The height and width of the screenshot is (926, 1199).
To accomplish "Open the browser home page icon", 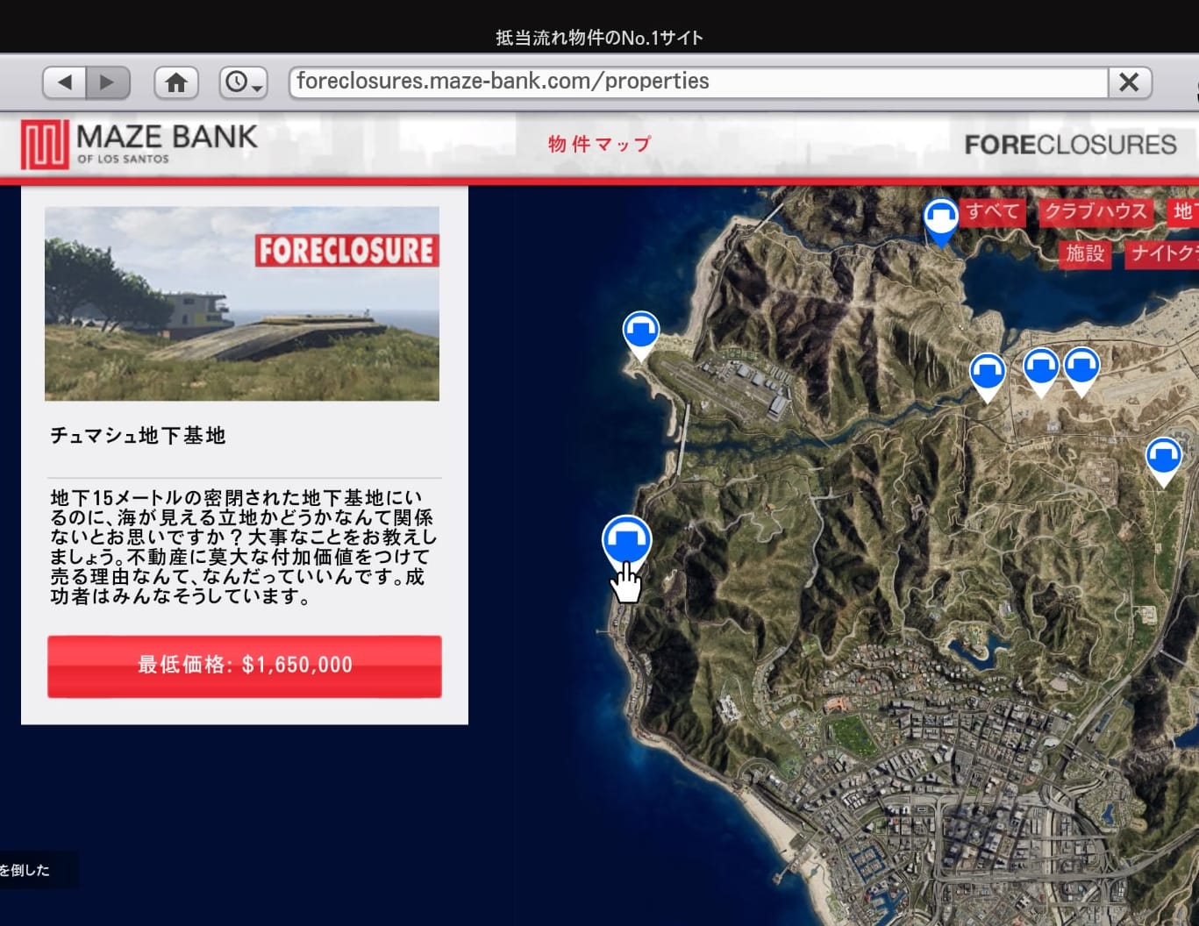I will pyautogui.click(x=176, y=82).
